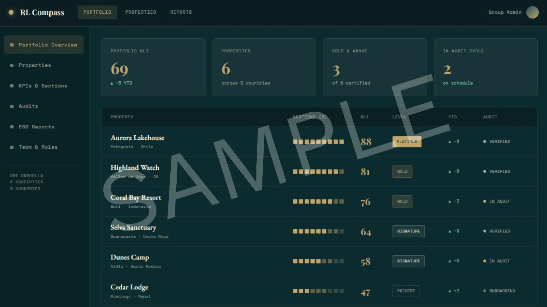Screen dimensions: 547x307
Task: Open the Group Admin avatar
Action: [532, 12]
